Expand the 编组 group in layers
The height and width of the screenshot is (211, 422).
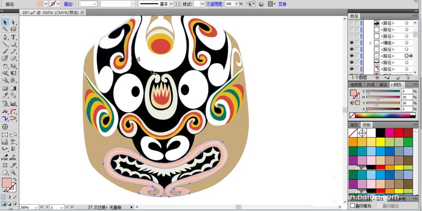tap(371, 43)
